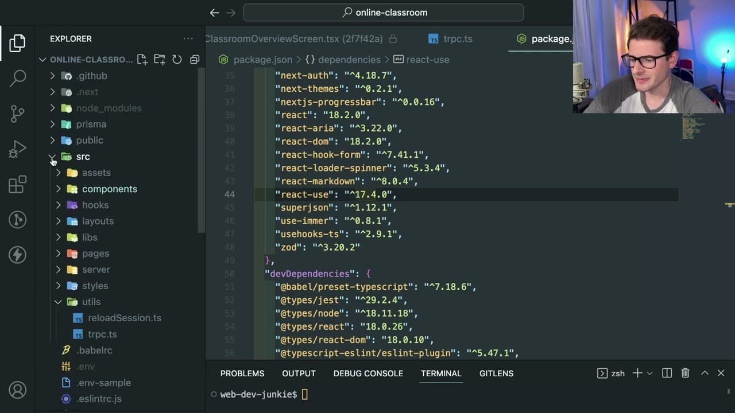This screenshot has height=413, width=735.
Task: Open the Search view in activity bar
Action: click(x=17, y=79)
